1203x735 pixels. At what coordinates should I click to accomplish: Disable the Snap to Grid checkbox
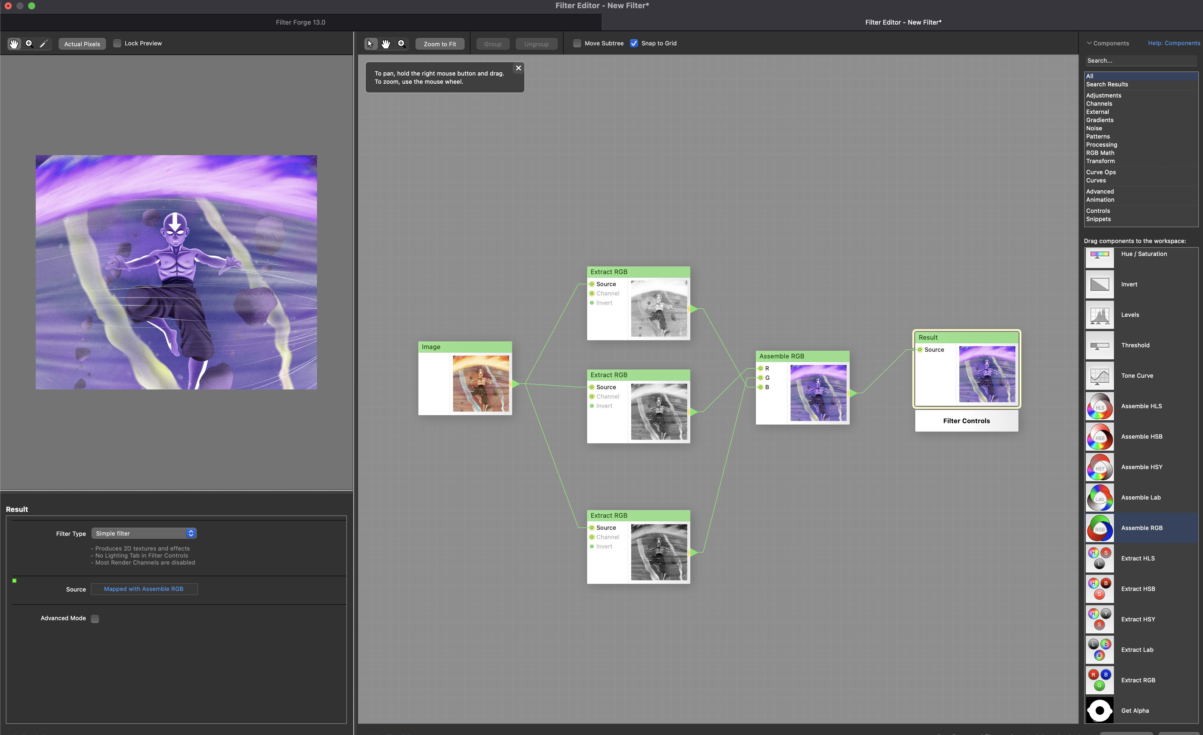pos(634,43)
